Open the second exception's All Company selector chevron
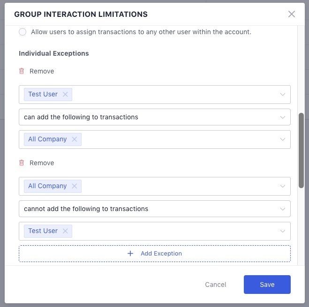Screen dimensions: 309x307 click(283, 186)
